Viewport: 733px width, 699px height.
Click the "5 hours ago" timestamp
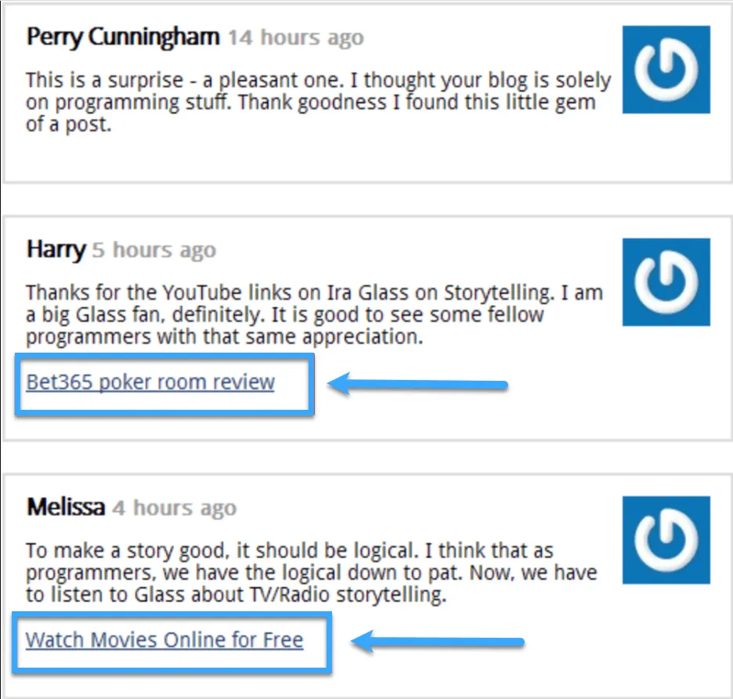[x=153, y=251]
